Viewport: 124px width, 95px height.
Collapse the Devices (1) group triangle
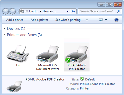(x=4, y=29)
